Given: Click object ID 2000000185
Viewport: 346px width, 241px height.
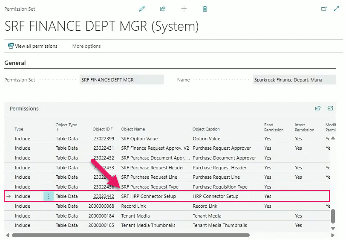Looking at the screenshot, I should pos(101,225).
